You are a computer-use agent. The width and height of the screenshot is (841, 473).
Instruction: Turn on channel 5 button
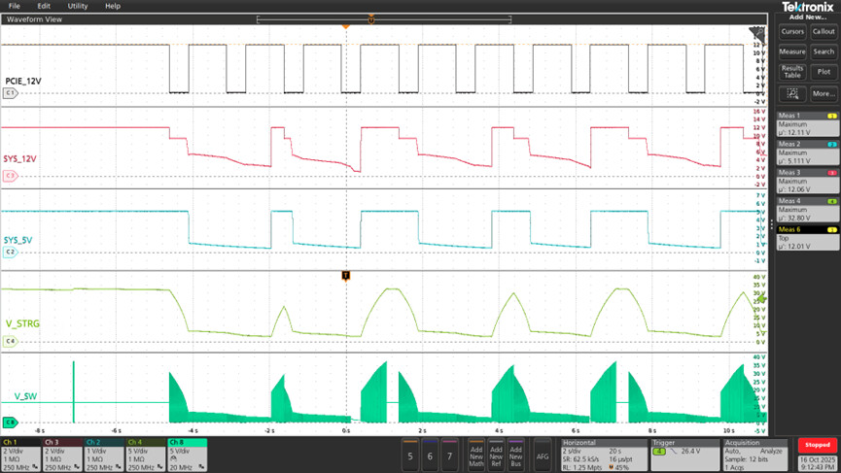pos(410,456)
